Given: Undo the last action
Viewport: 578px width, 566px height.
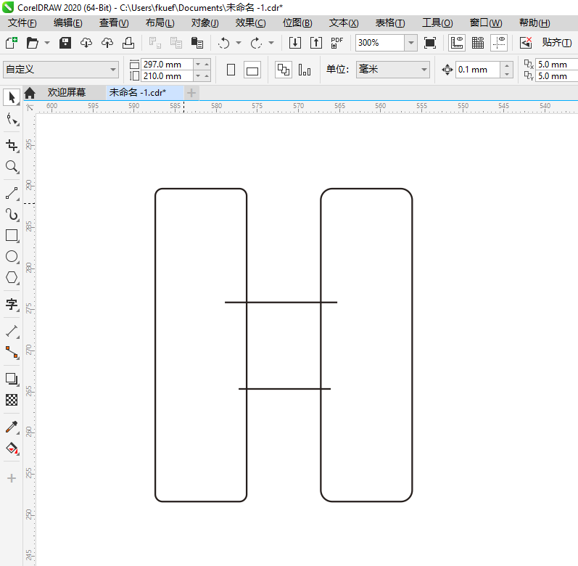Looking at the screenshot, I should tap(224, 43).
